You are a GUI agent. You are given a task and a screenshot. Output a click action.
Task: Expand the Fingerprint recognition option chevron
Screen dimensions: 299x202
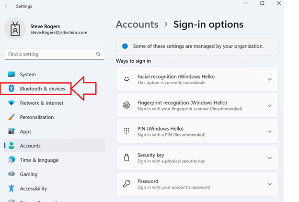pyautogui.click(x=269, y=106)
